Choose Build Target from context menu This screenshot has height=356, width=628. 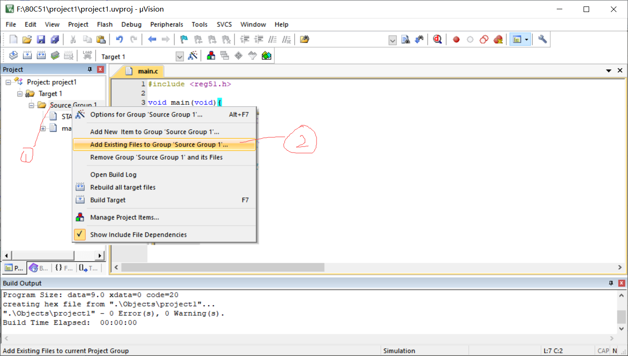coord(108,200)
